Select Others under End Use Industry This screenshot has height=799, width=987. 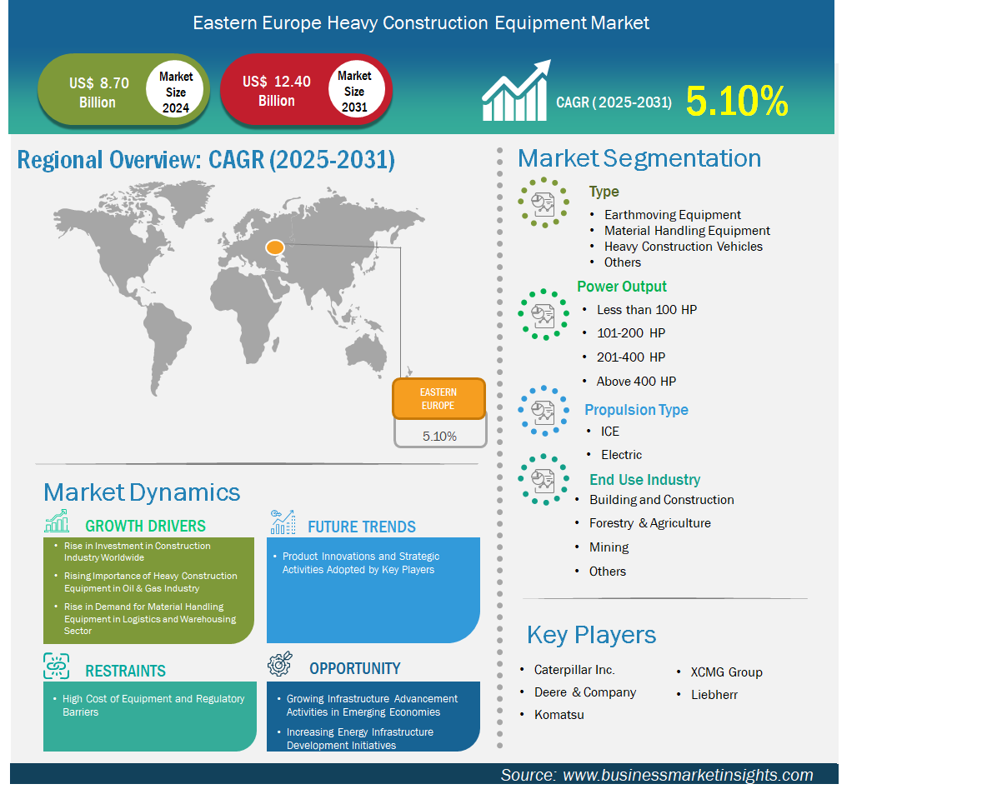(x=608, y=572)
